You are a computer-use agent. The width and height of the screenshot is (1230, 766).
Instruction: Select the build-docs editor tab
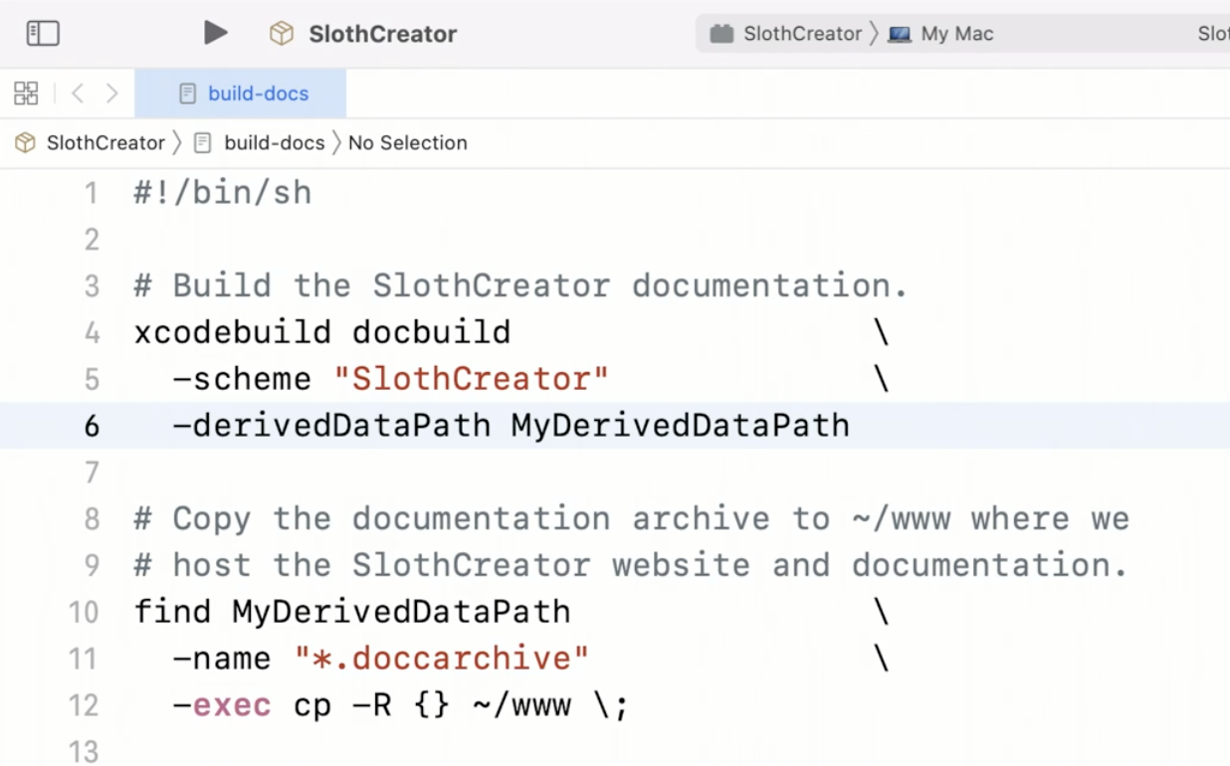pos(240,94)
